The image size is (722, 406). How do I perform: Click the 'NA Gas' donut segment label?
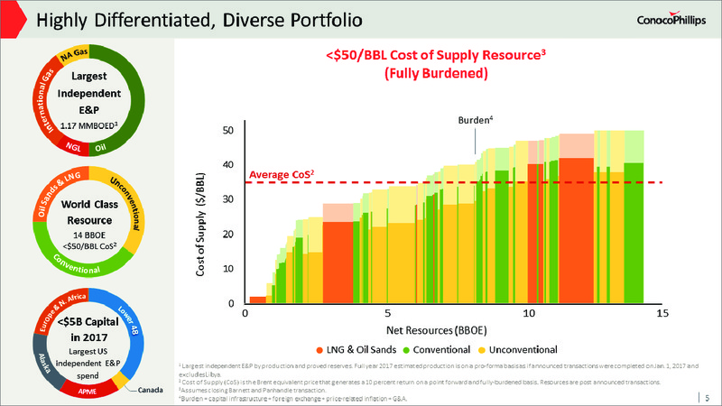click(x=74, y=54)
